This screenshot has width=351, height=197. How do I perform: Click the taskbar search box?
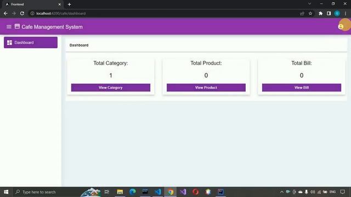pyautogui.click(x=46, y=192)
